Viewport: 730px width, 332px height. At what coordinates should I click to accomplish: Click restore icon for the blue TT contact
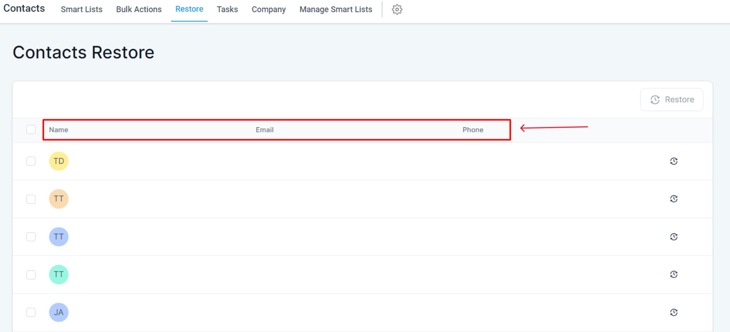click(x=674, y=237)
